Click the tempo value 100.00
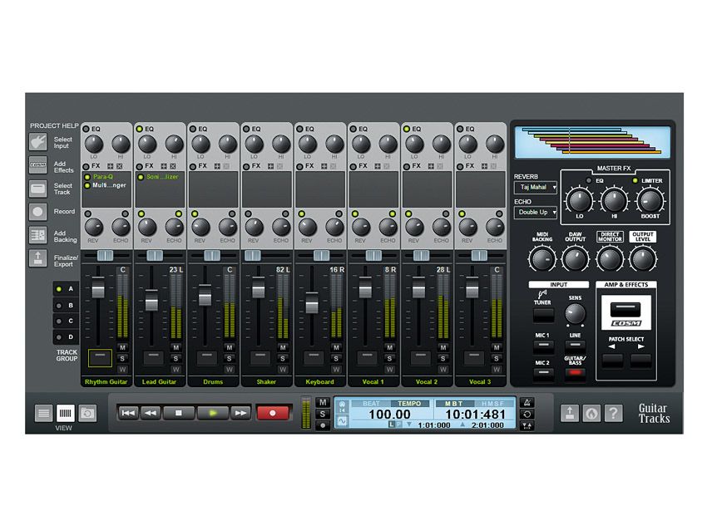The image size is (707, 530). coord(389,415)
